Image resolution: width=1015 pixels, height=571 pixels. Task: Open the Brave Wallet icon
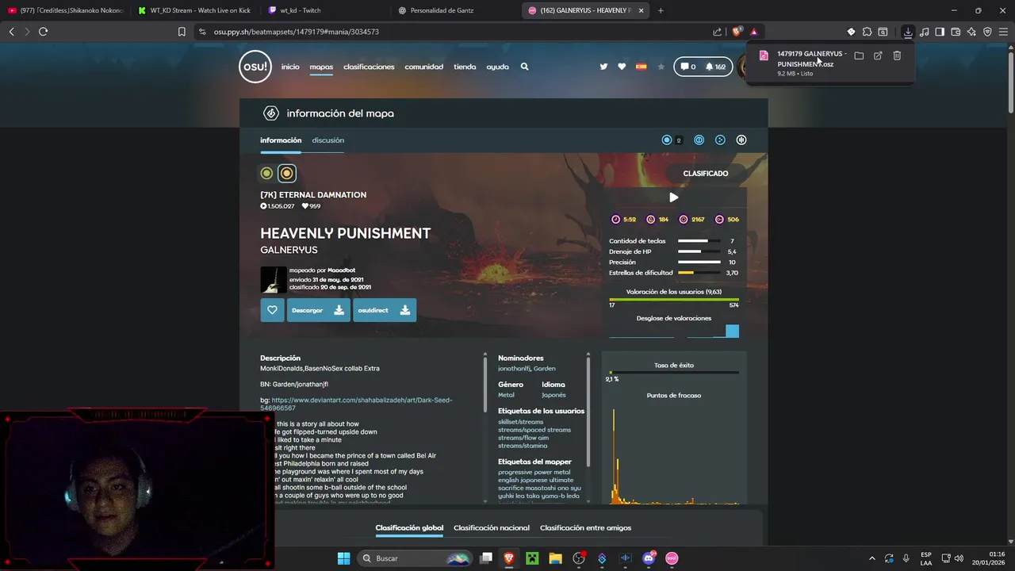click(956, 32)
